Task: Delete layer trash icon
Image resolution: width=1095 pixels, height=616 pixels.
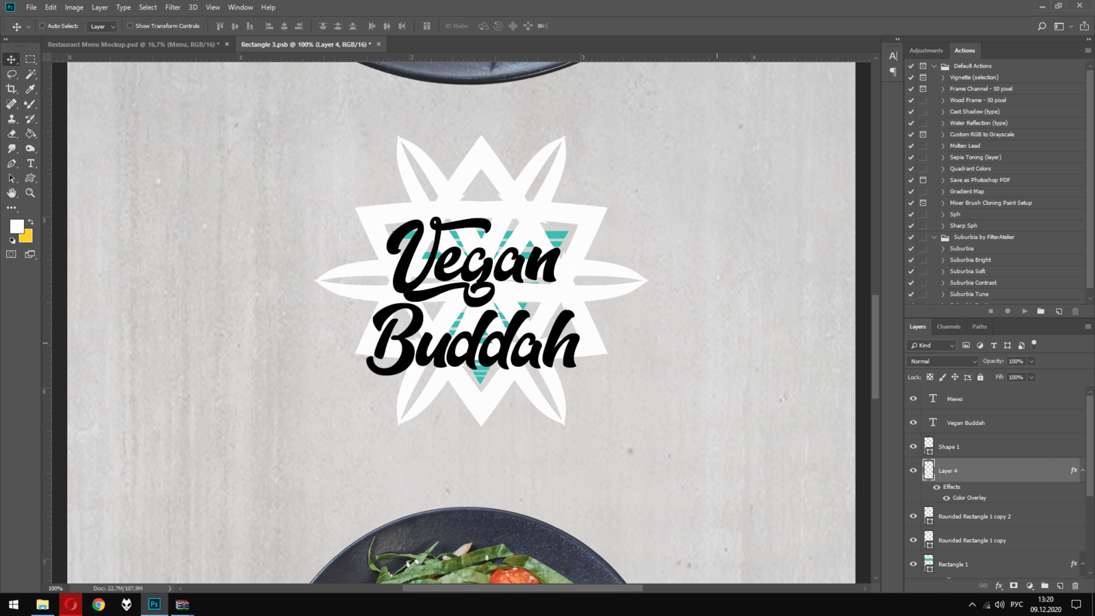Action: 1075,586
